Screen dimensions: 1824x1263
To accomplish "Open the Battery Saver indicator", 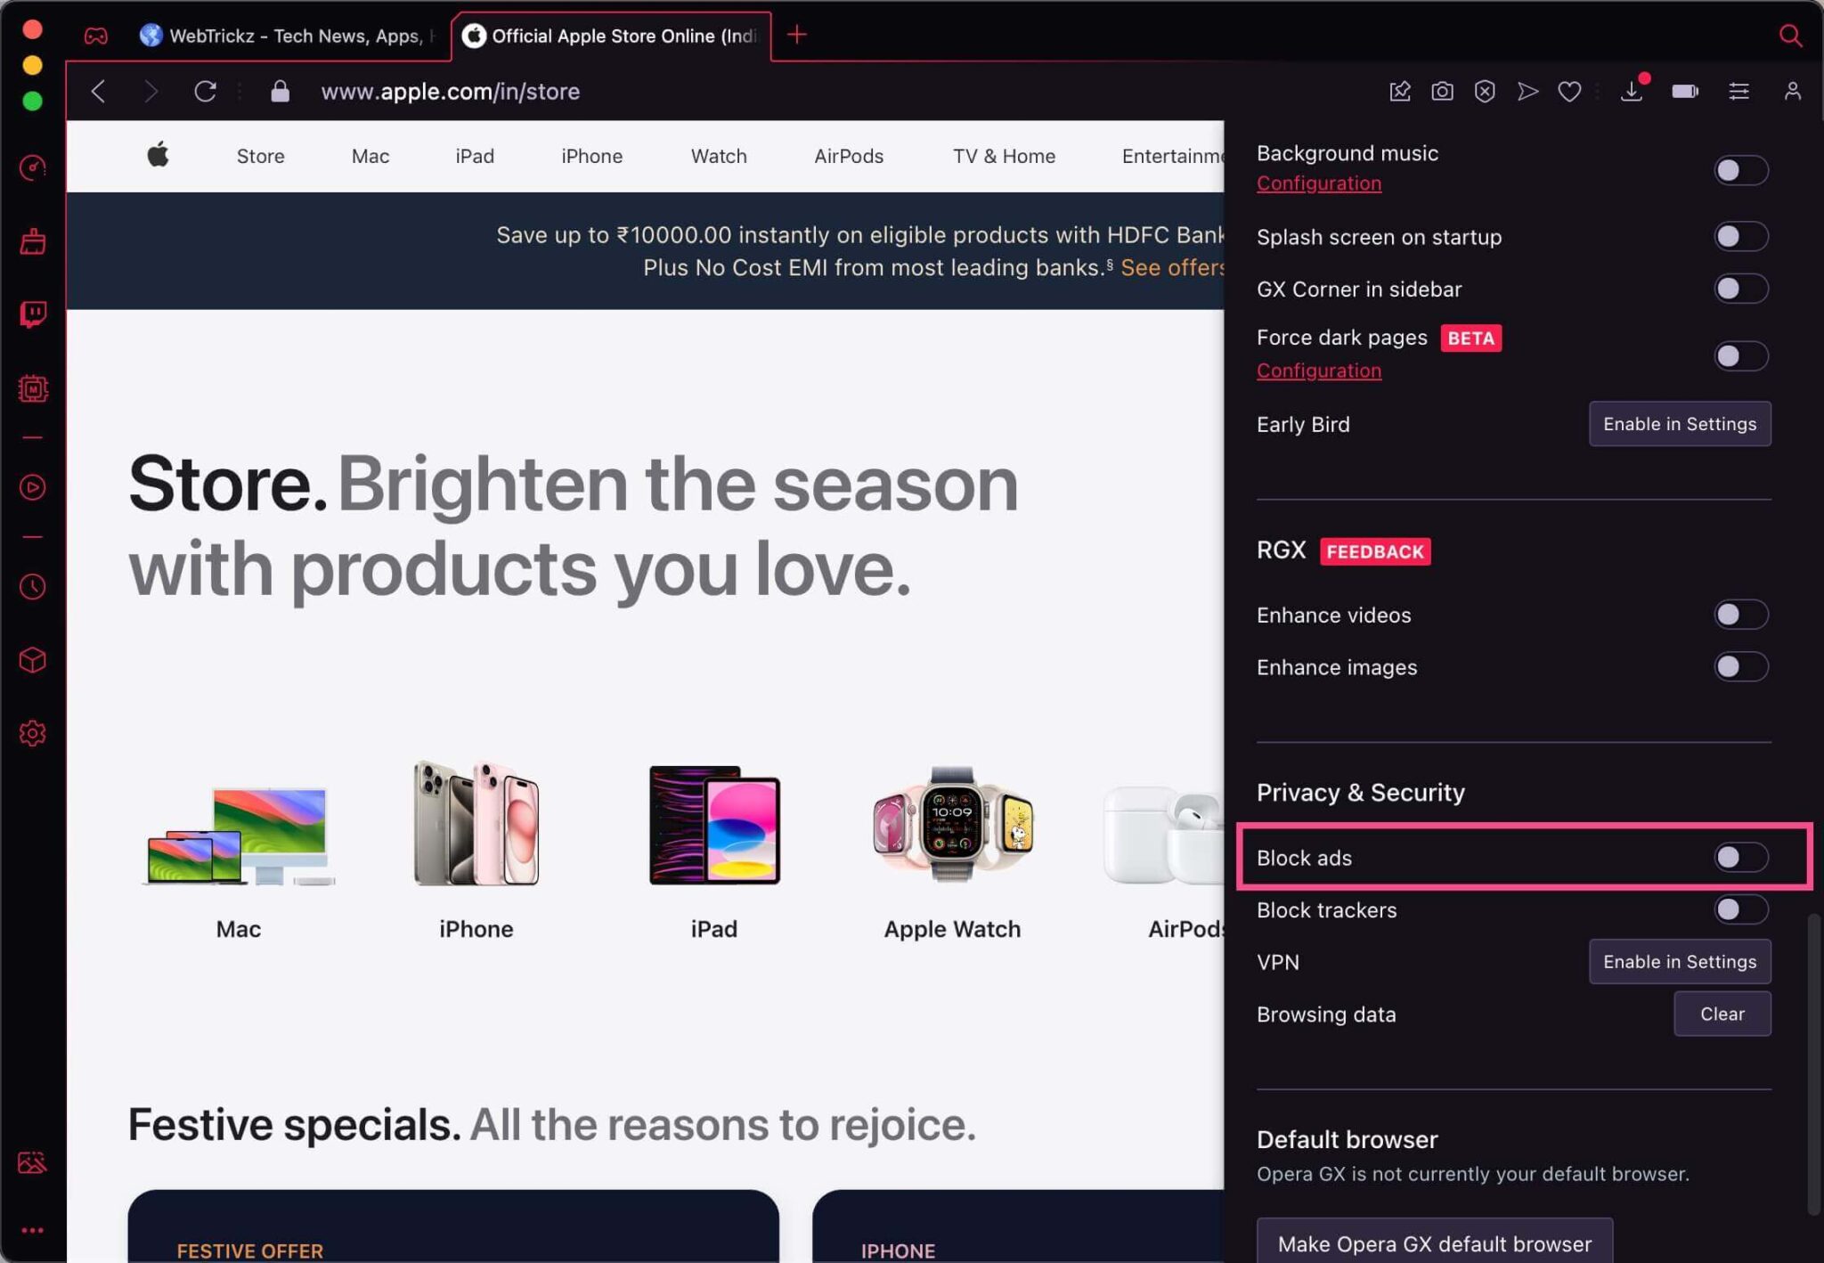I will pos(1684,91).
